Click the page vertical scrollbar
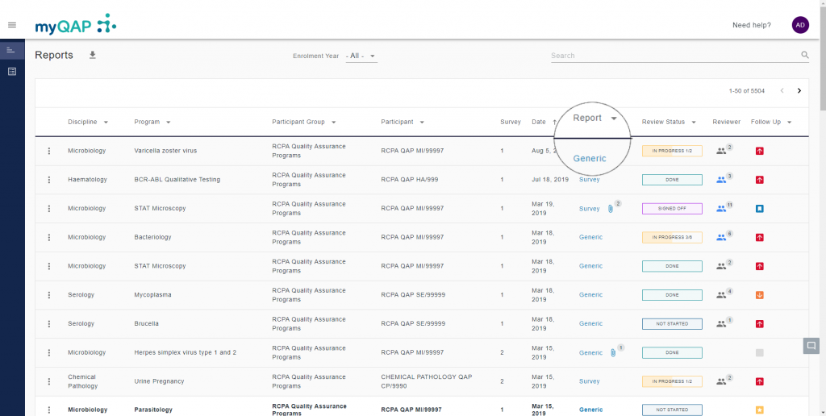The height and width of the screenshot is (416, 826). pos(823,58)
